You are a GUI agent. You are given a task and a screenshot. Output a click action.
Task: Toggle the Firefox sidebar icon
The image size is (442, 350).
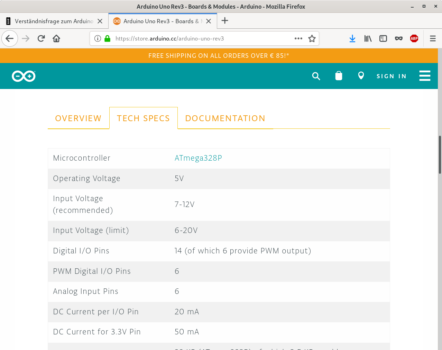tap(383, 38)
